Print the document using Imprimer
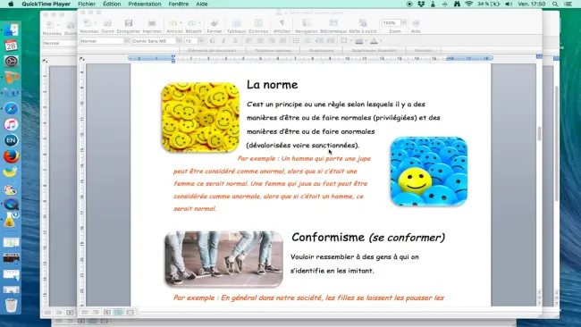 coord(152,23)
